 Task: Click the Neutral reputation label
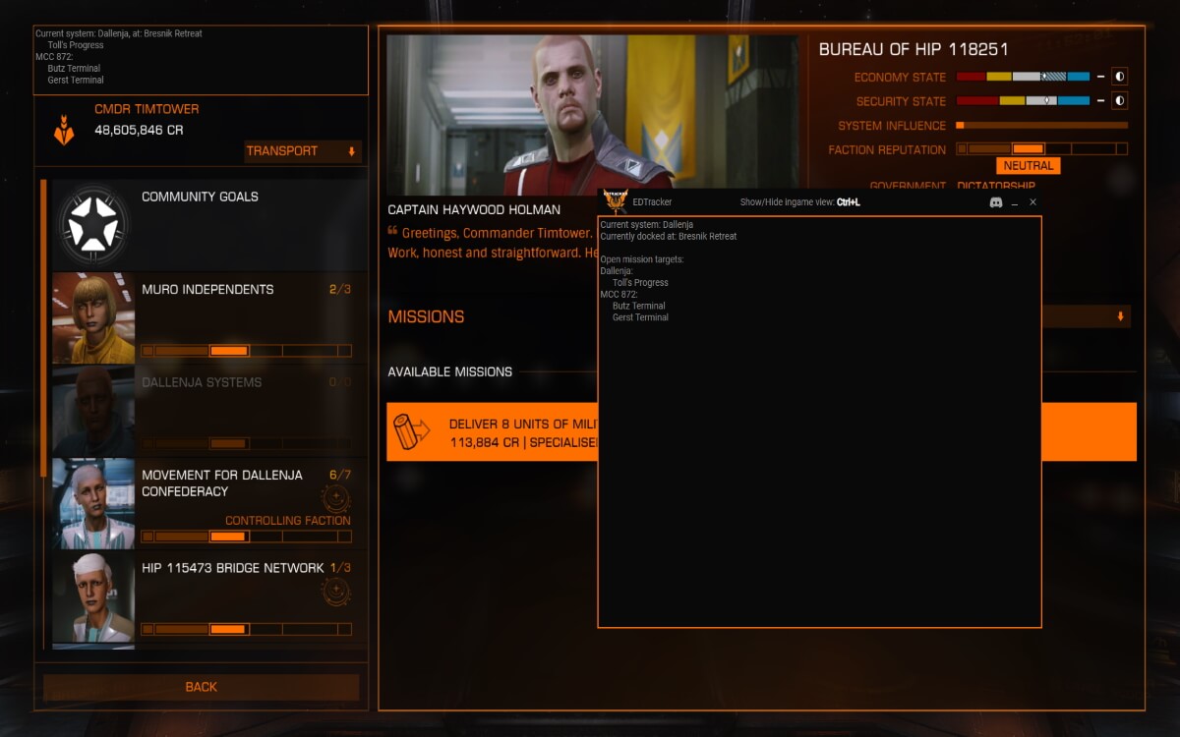click(x=1028, y=166)
